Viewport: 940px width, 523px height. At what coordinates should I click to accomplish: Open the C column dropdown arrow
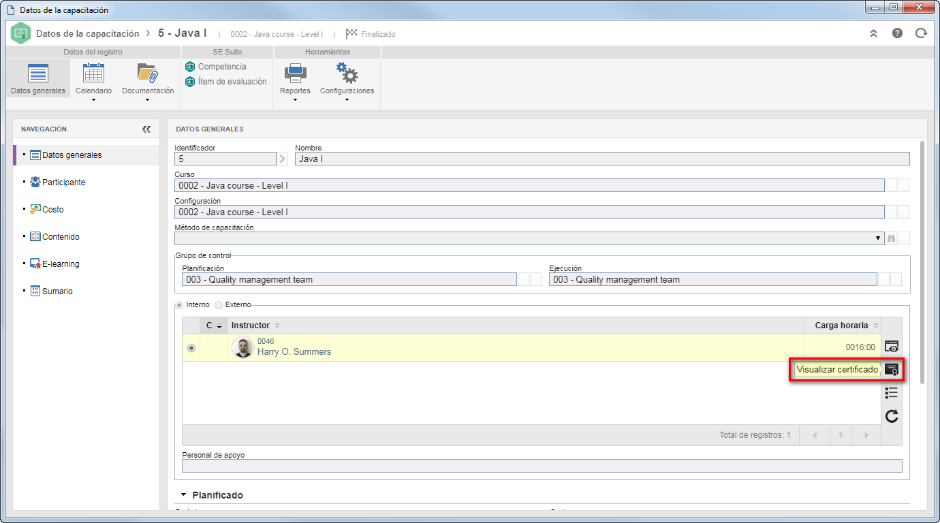coord(219,326)
